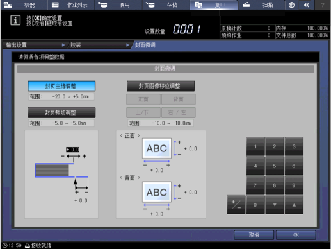The image size is (331, 249).
Task: Choose the 背面 back side button
Action: [179, 99]
